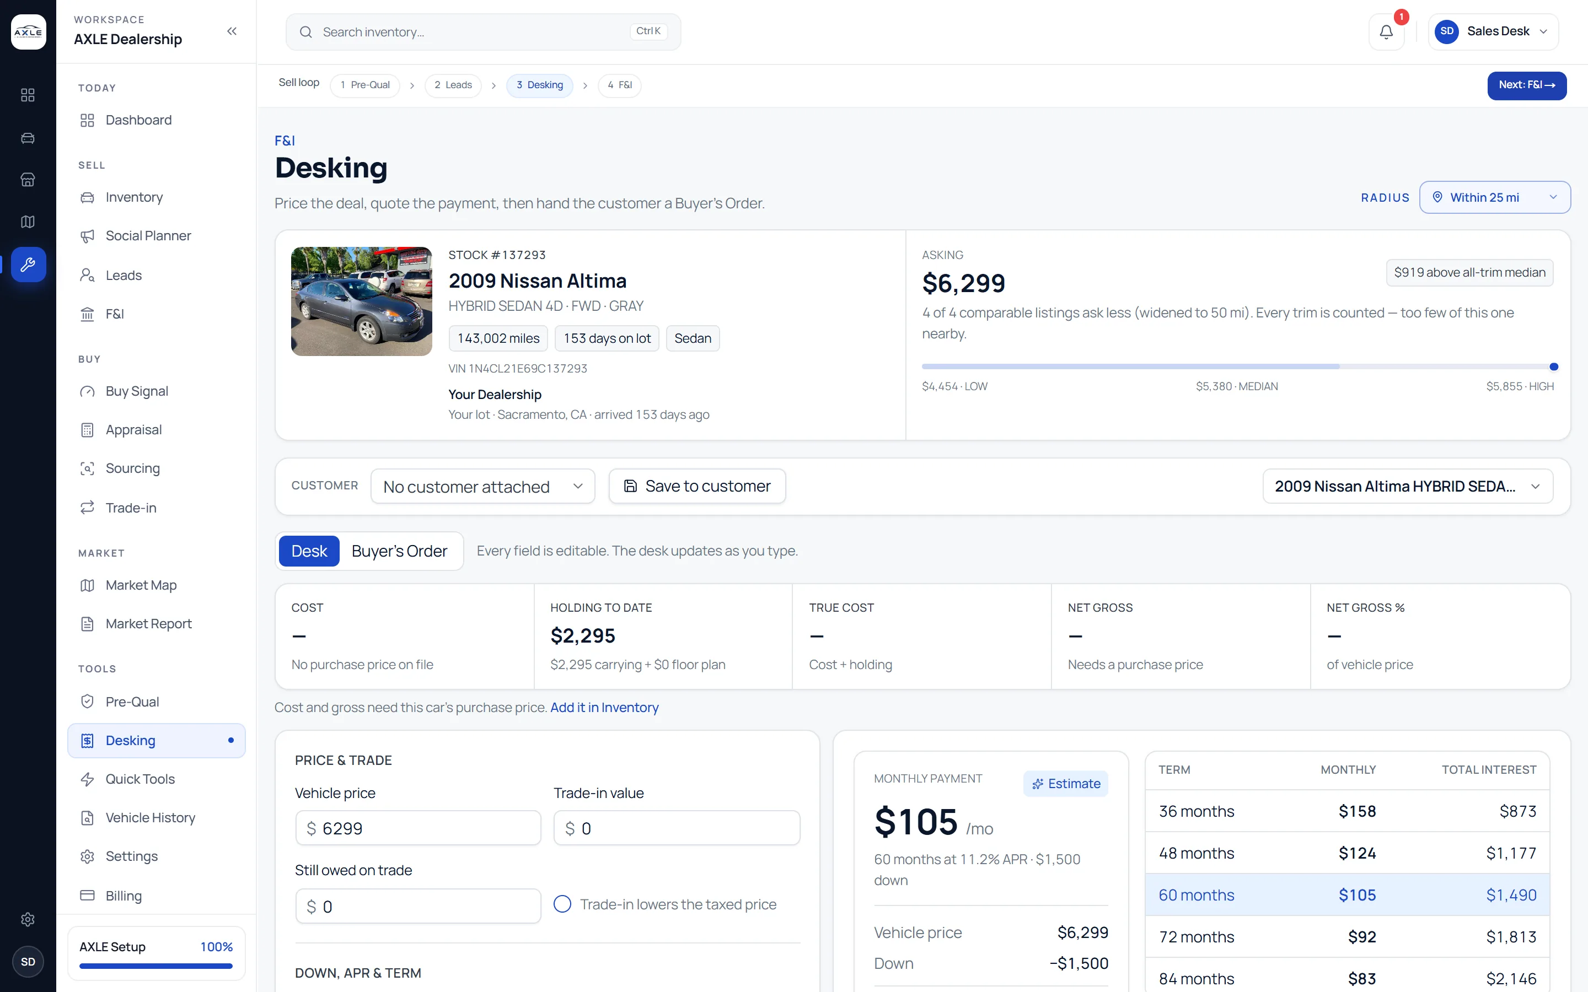Click the Estimate badge button
Viewport: 1588px width, 992px height.
(x=1066, y=783)
